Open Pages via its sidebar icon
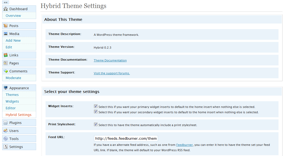Image resolution: width=286 pixels, height=156 pixels. (6, 63)
